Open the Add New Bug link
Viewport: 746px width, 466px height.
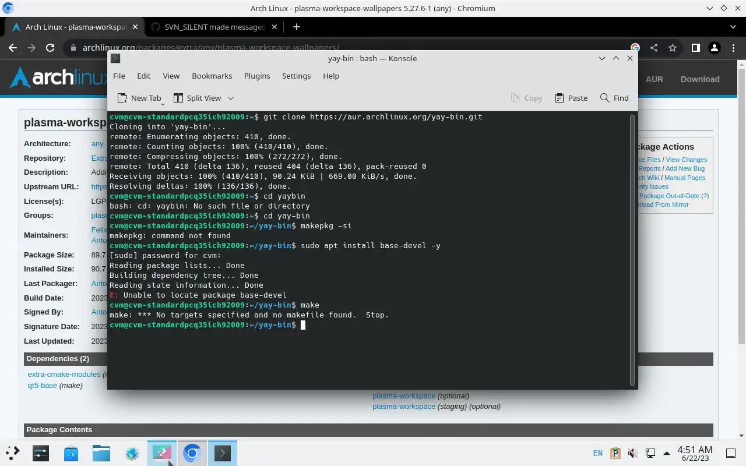pyautogui.click(x=685, y=168)
